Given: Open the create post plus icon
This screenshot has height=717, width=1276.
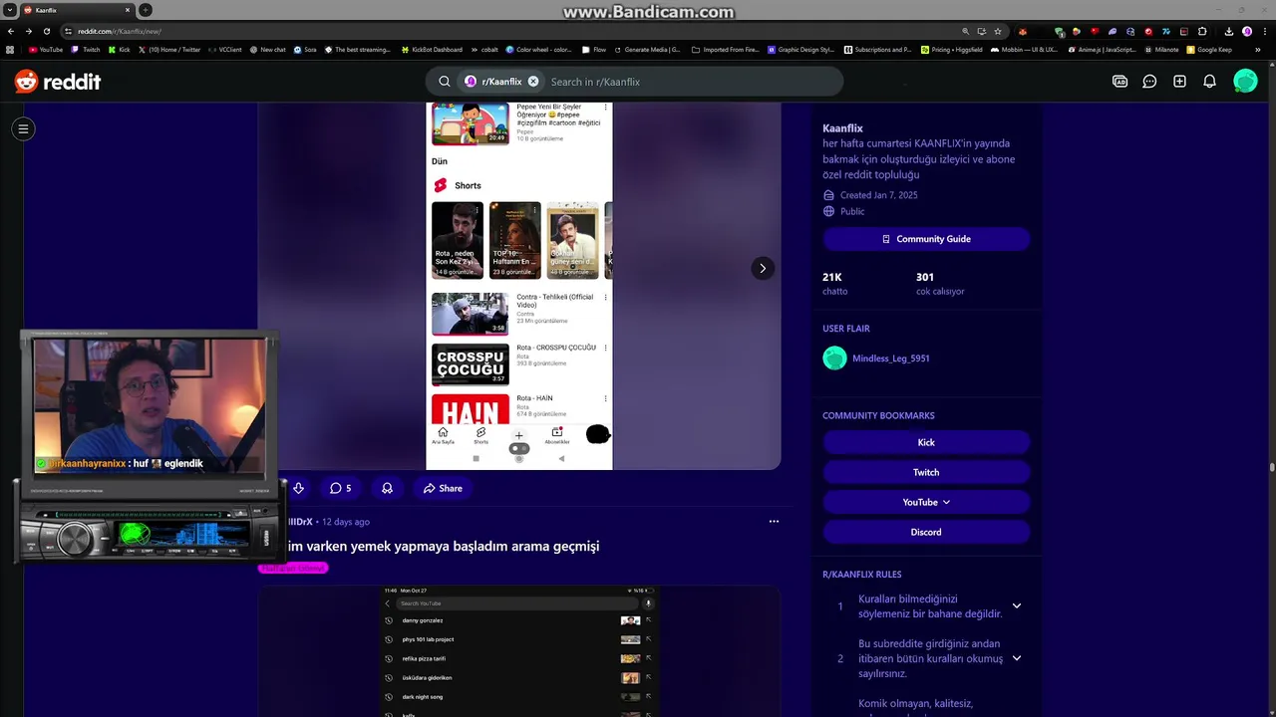Looking at the screenshot, I should (x=1179, y=82).
